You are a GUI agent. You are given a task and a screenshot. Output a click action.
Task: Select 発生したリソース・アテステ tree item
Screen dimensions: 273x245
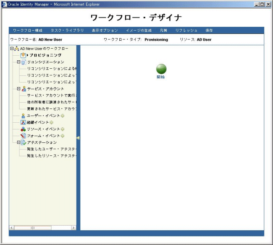click(52, 156)
